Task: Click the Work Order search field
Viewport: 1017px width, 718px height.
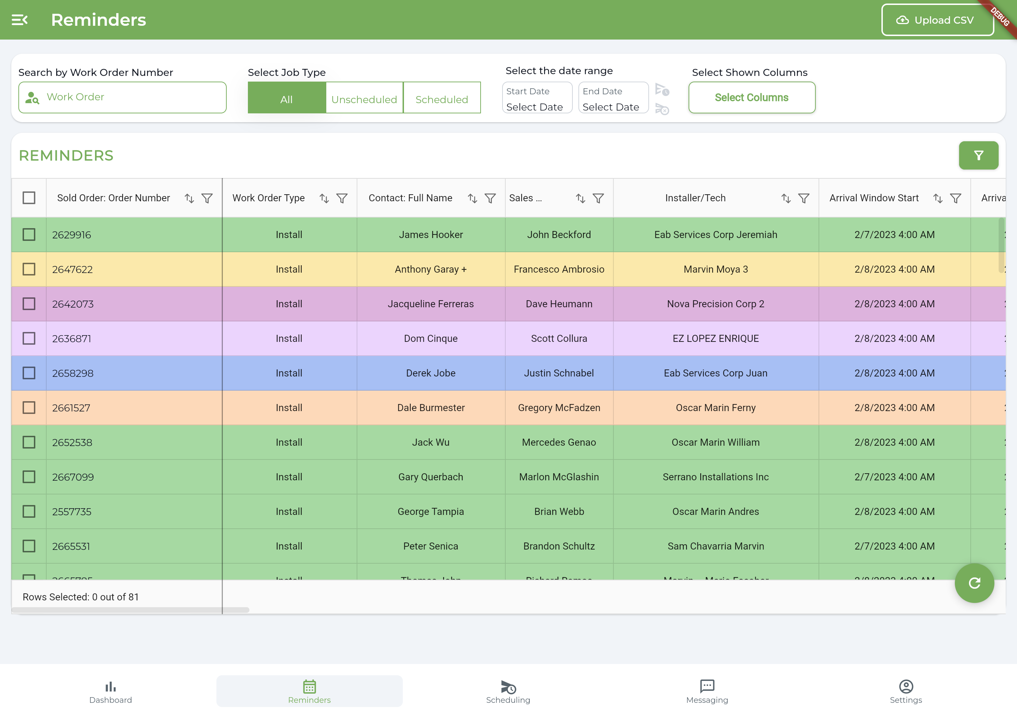Action: tap(123, 97)
